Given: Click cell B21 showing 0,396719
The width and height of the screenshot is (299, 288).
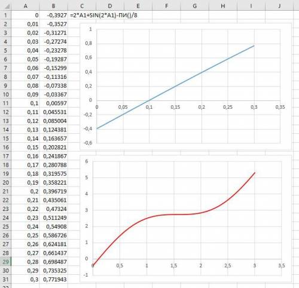Looking at the screenshot, I should pyautogui.click(x=54, y=191).
